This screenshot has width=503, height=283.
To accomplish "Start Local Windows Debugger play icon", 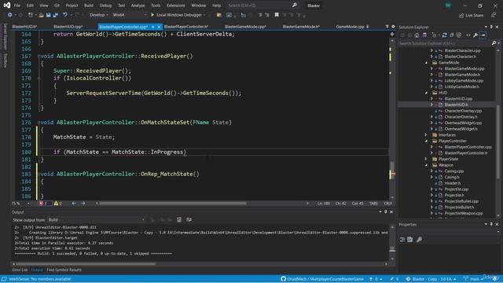I will pyautogui.click(x=152, y=15).
